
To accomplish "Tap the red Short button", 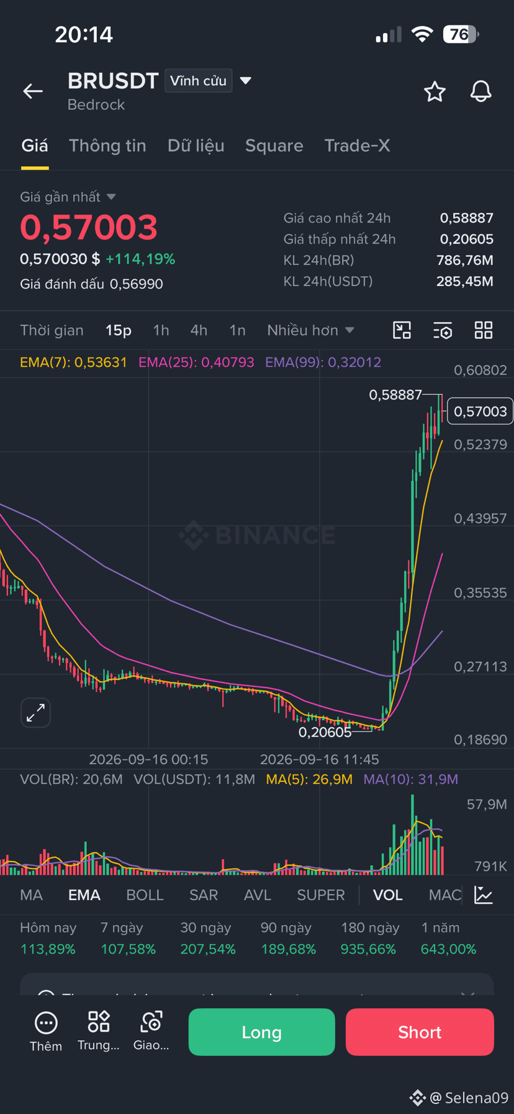I will [420, 1032].
